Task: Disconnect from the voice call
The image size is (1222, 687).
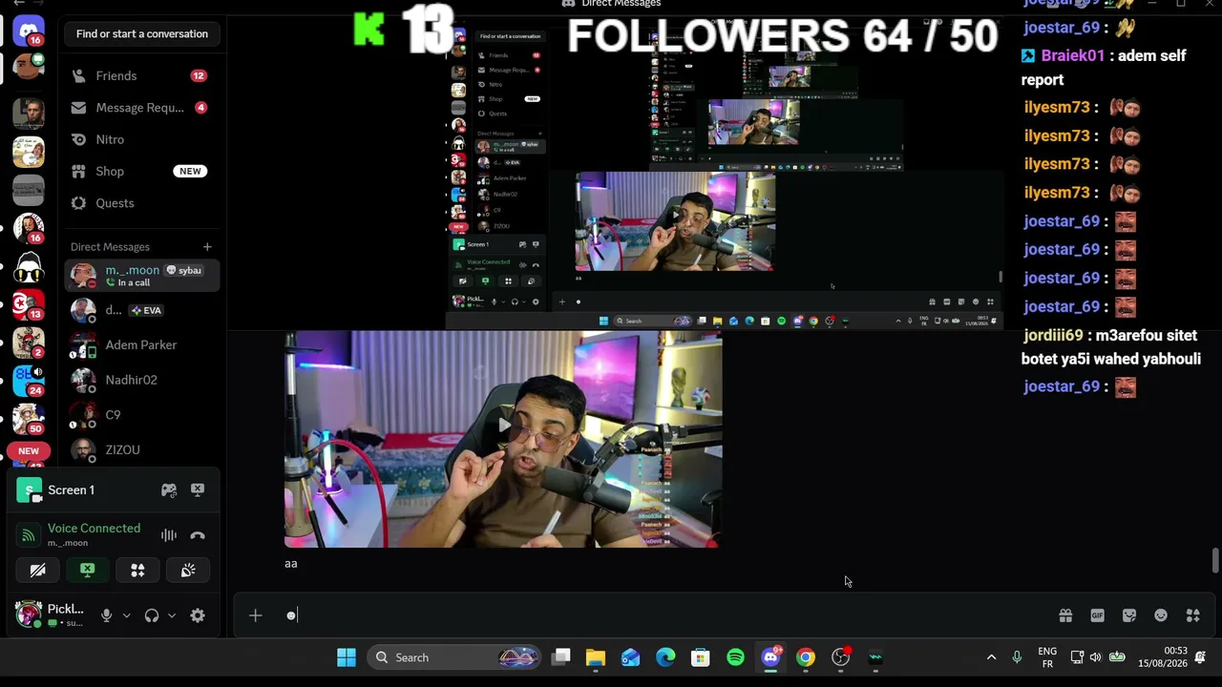Action: point(198,535)
